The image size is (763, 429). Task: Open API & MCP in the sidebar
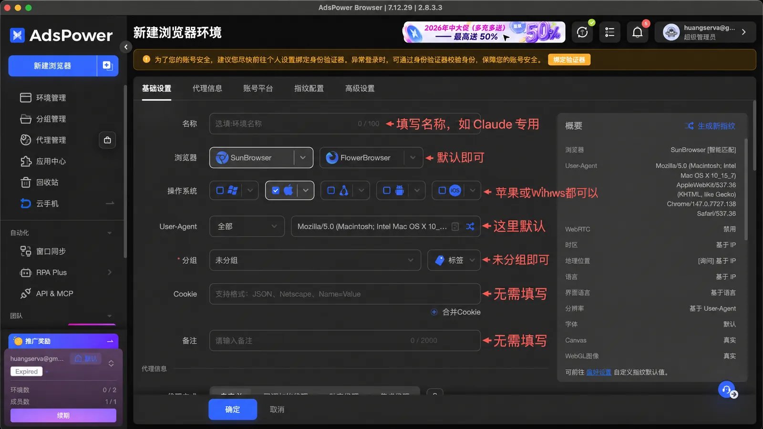click(47, 294)
